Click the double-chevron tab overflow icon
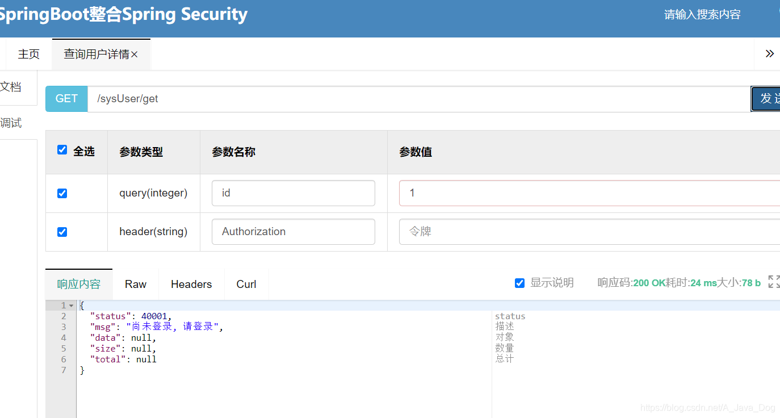Image resolution: width=780 pixels, height=418 pixels. [770, 54]
